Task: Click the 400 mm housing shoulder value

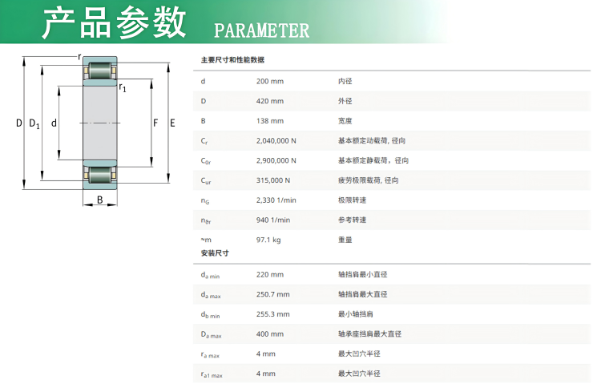Action: 269,333
